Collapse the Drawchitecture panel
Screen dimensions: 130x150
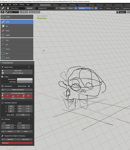coord(1,63)
